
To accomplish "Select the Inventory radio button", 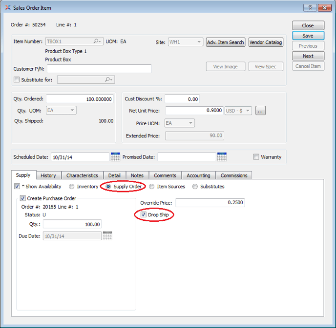I will (72, 187).
